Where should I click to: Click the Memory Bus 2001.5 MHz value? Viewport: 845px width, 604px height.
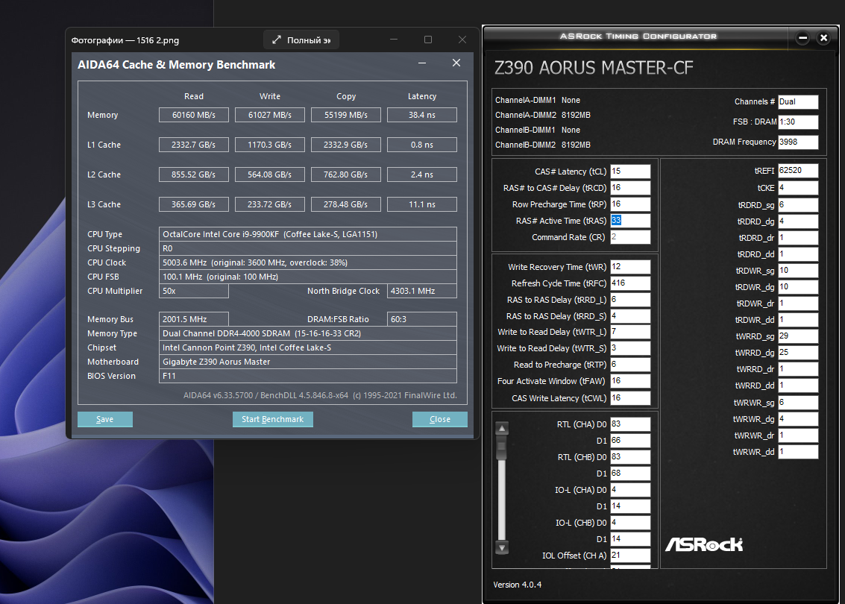(x=193, y=319)
